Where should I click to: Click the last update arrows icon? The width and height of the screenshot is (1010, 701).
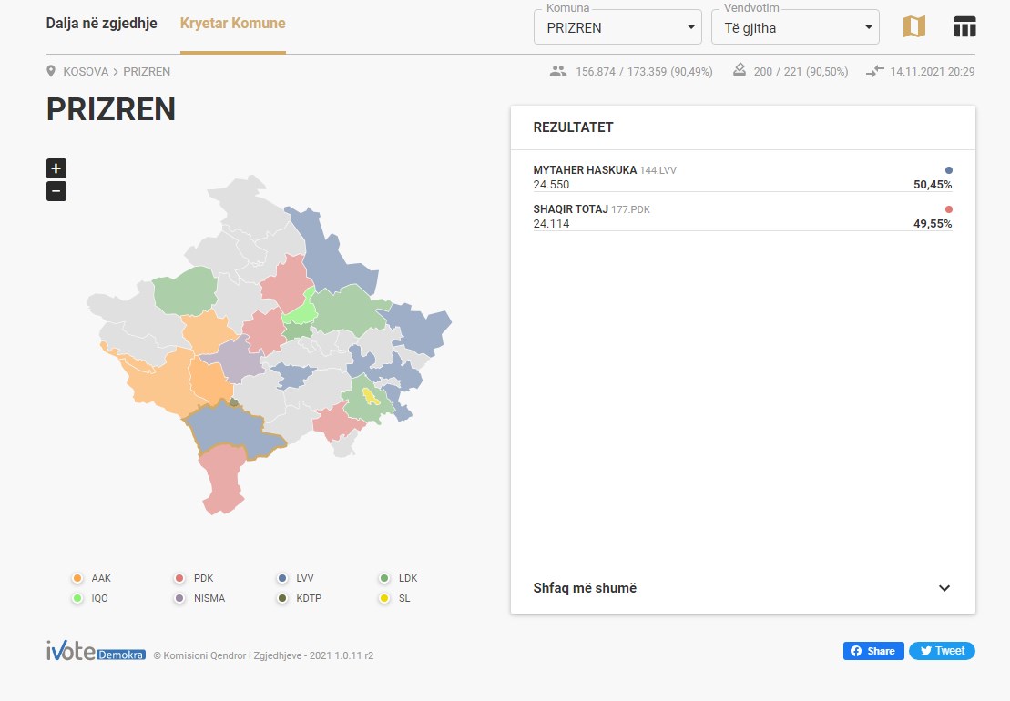(874, 71)
